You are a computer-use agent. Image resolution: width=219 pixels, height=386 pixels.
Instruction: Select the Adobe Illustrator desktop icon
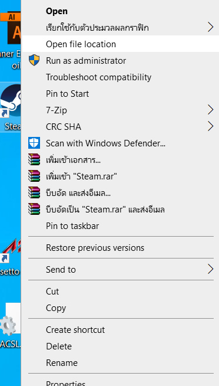(11, 30)
